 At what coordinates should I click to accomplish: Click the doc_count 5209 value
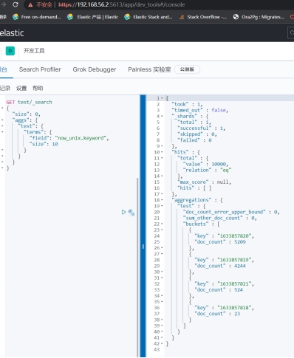click(240, 242)
